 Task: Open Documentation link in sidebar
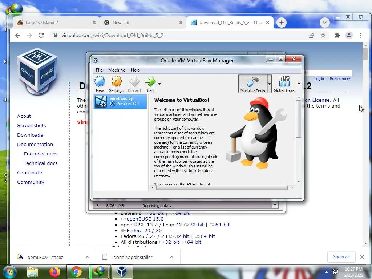[x=35, y=145]
